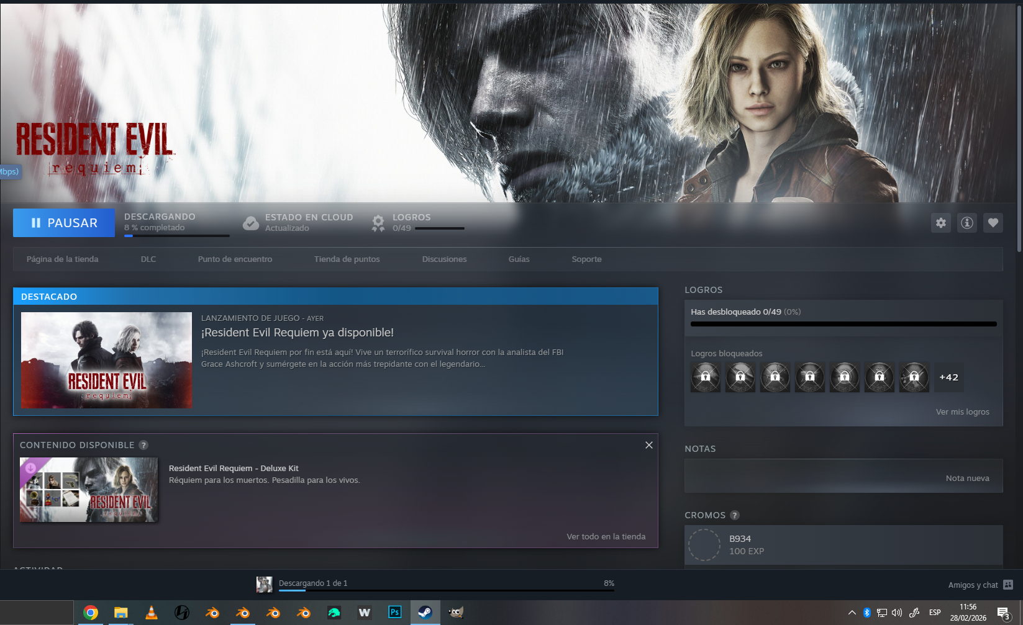This screenshot has width=1023, height=625.
Task: Open GIMP from the taskbar
Action: 456,613
